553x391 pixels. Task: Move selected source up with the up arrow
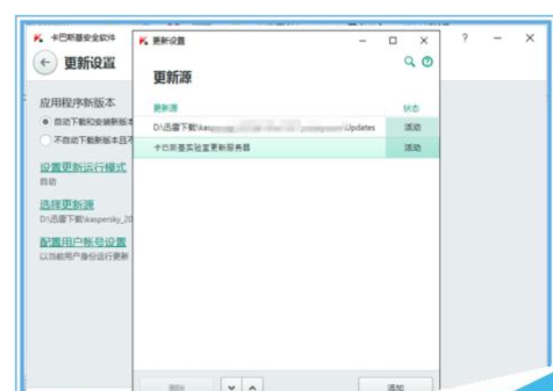(253, 386)
